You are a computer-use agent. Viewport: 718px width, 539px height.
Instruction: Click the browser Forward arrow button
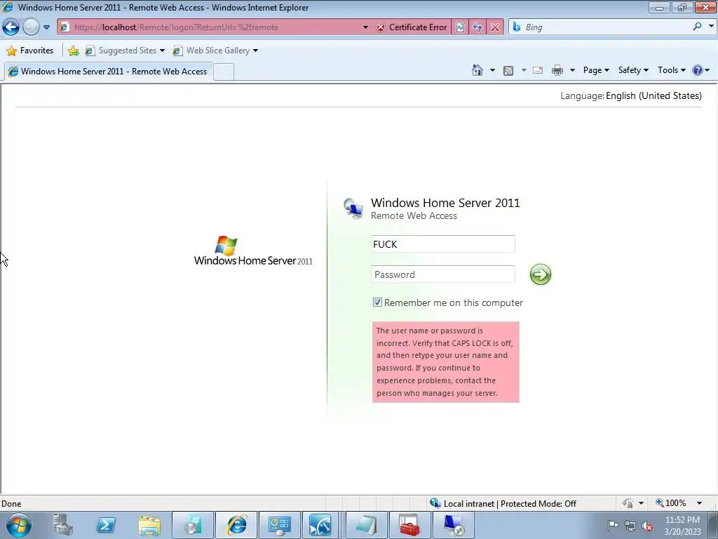[31, 27]
